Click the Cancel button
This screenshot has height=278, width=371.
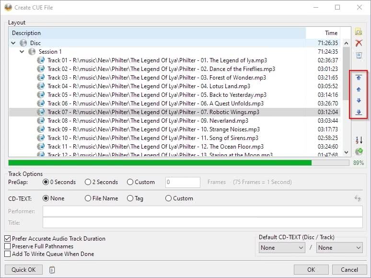[349, 270]
